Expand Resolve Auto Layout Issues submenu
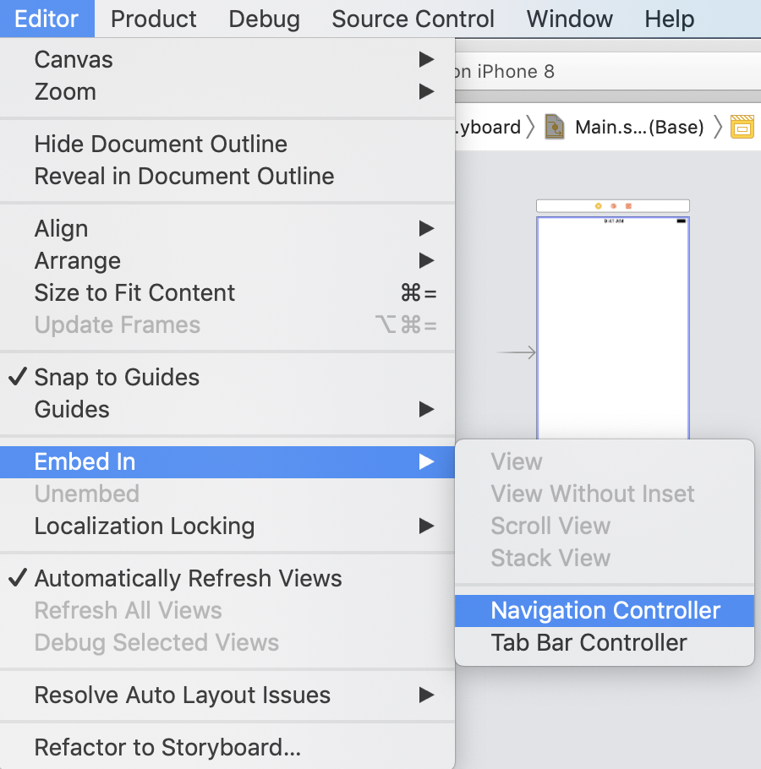The width and height of the screenshot is (761, 769). tap(227, 695)
